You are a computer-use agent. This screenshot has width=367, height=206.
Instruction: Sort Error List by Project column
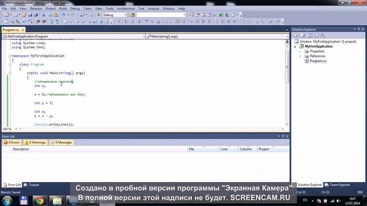coord(273,149)
